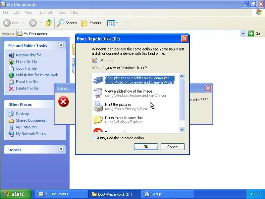The width and height of the screenshot is (265, 199).
Task: Check Always do the selected action
Action: tap(94, 138)
